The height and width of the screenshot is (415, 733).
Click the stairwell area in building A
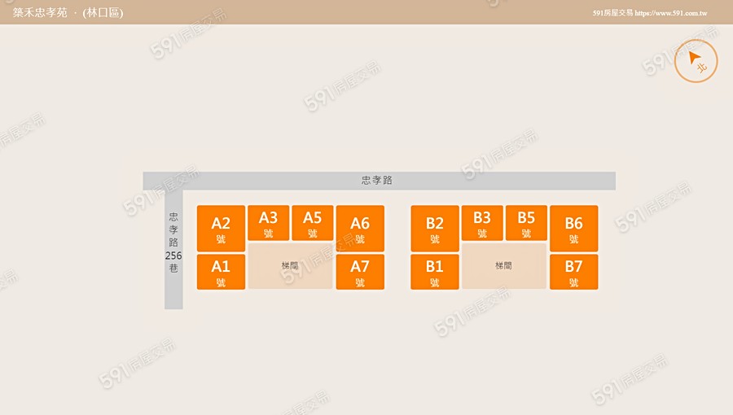point(290,266)
